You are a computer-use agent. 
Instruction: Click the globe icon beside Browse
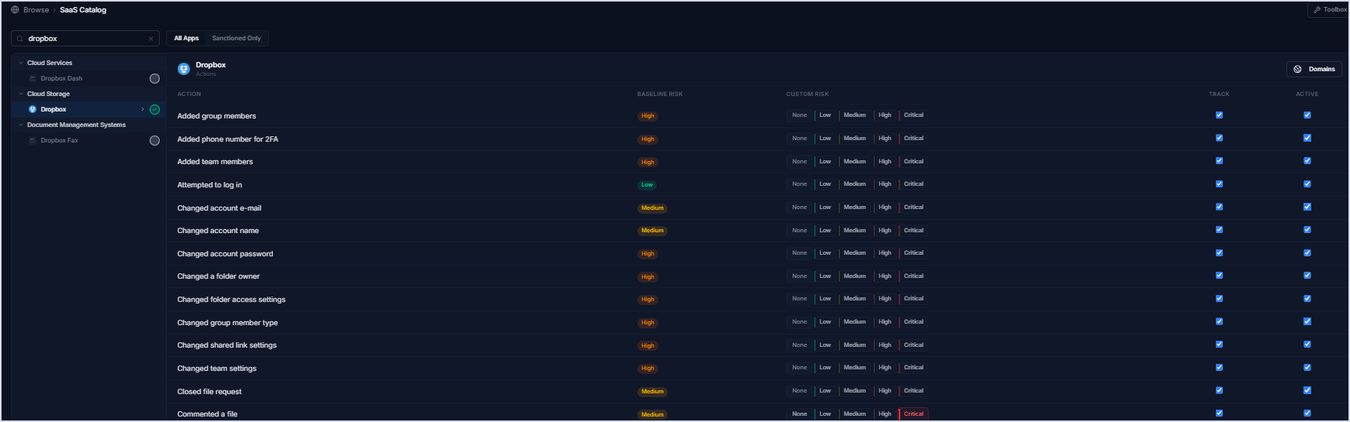(15, 10)
